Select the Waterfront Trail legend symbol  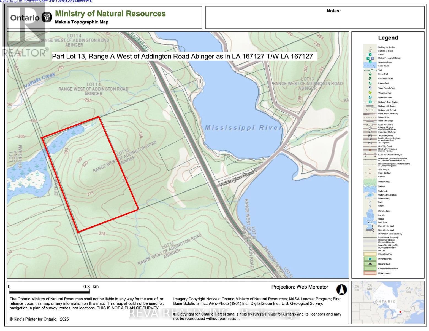370,97
